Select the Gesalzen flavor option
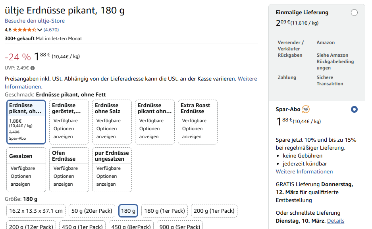This screenshot has width=372, height=229. click(26, 169)
